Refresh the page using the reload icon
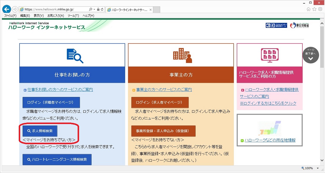 [102, 9]
